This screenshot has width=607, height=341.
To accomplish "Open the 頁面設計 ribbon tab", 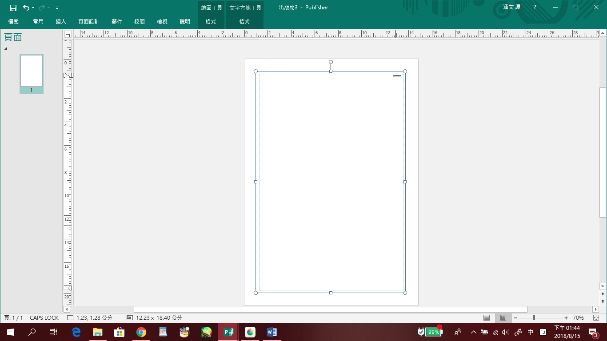I will 89,21.
